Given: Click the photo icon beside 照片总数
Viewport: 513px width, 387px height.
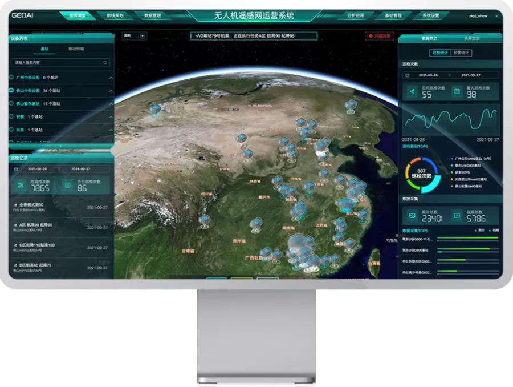Looking at the screenshot, I should tap(412, 216).
